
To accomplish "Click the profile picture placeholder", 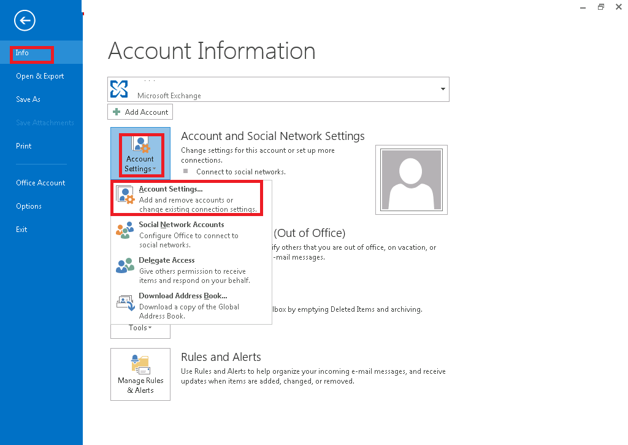I will click(411, 179).
